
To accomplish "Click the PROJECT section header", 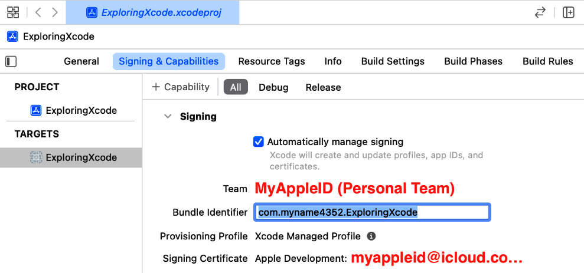I will (x=37, y=87).
